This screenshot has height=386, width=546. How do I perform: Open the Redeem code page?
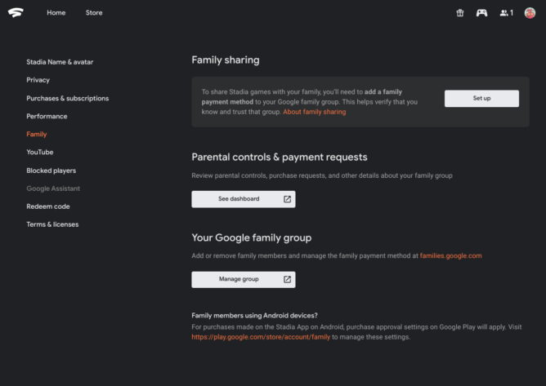[x=47, y=206]
